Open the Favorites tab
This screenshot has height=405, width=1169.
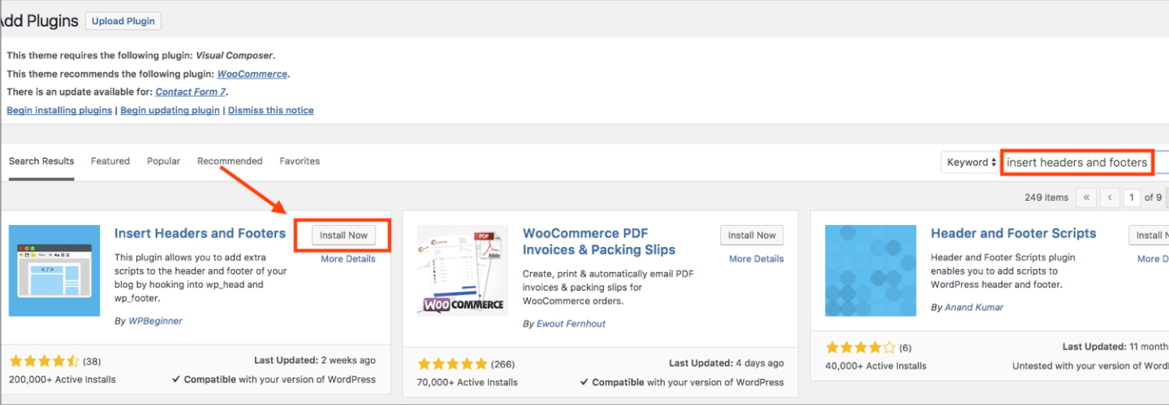pos(300,161)
